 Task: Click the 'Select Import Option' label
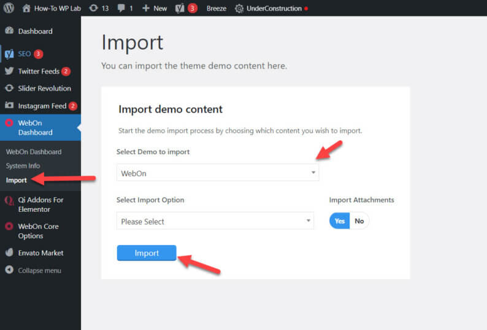(150, 200)
